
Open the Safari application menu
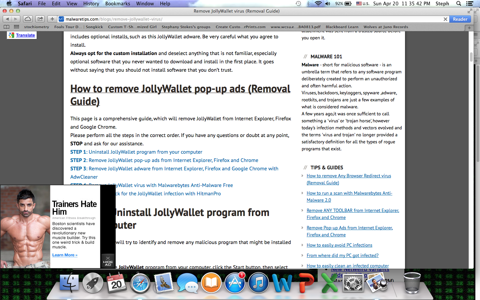(x=25, y=4)
